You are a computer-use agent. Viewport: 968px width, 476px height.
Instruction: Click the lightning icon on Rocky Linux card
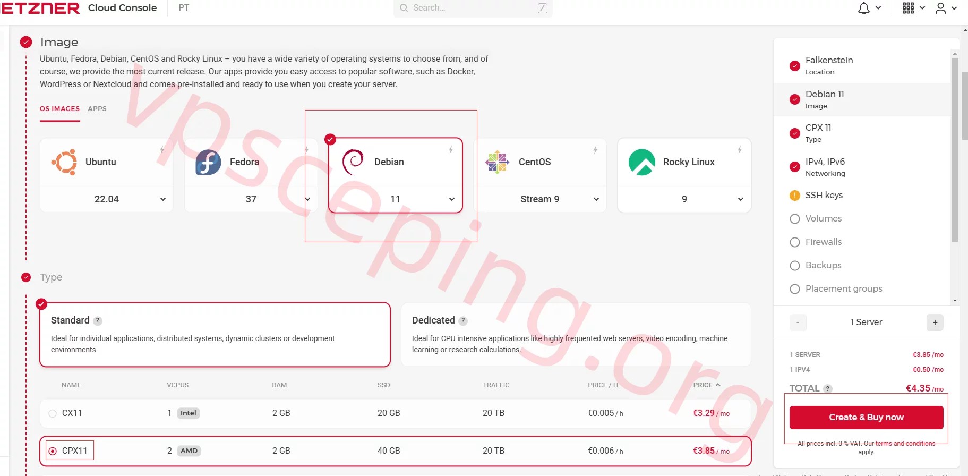[x=740, y=150]
